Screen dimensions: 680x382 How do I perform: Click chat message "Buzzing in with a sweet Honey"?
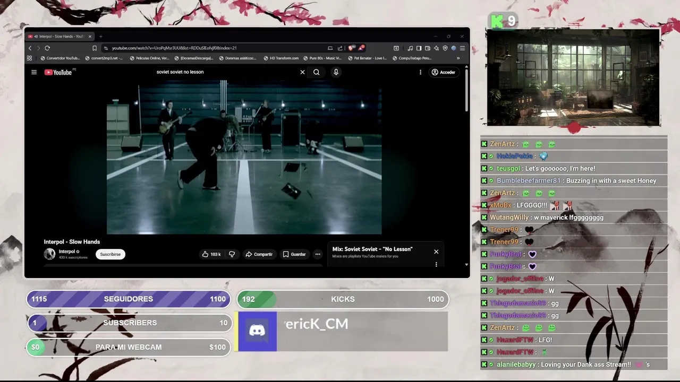click(x=611, y=181)
